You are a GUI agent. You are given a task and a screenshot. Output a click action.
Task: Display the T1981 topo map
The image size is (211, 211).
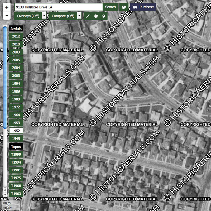16,170
